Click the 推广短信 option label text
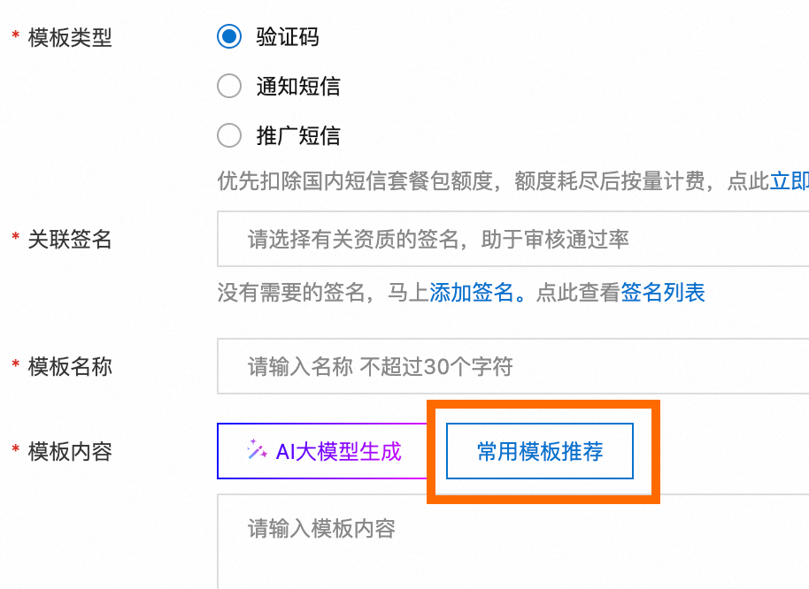The width and height of the screenshot is (809, 589). click(298, 136)
